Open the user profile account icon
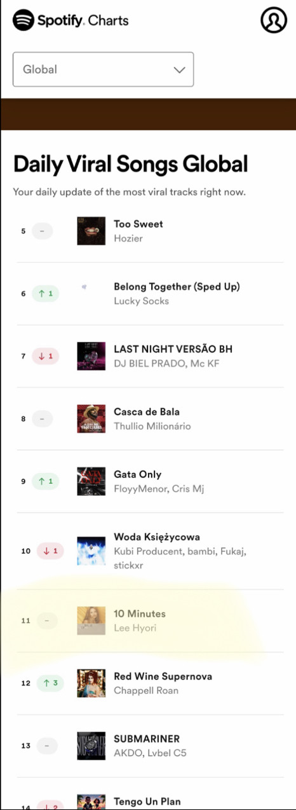296x810 pixels. (x=274, y=20)
